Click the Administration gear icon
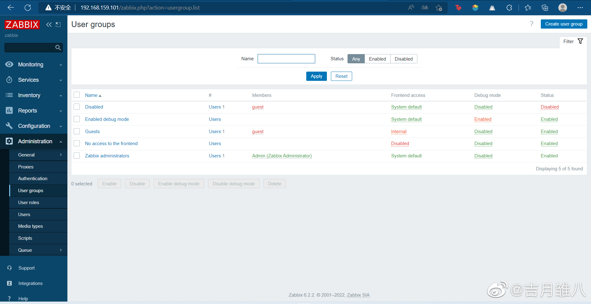This screenshot has width=591, height=304. (9, 141)
